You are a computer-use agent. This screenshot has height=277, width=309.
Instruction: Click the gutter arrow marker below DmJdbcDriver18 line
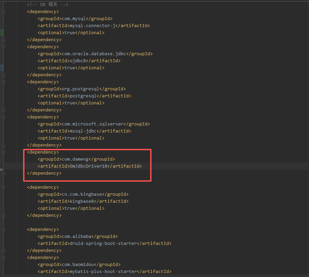click(2, 170)
